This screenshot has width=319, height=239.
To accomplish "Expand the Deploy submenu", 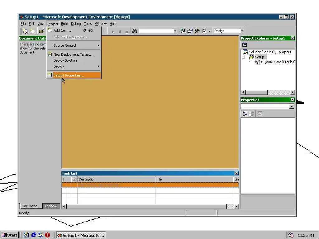I will click(x=74, y=67).
